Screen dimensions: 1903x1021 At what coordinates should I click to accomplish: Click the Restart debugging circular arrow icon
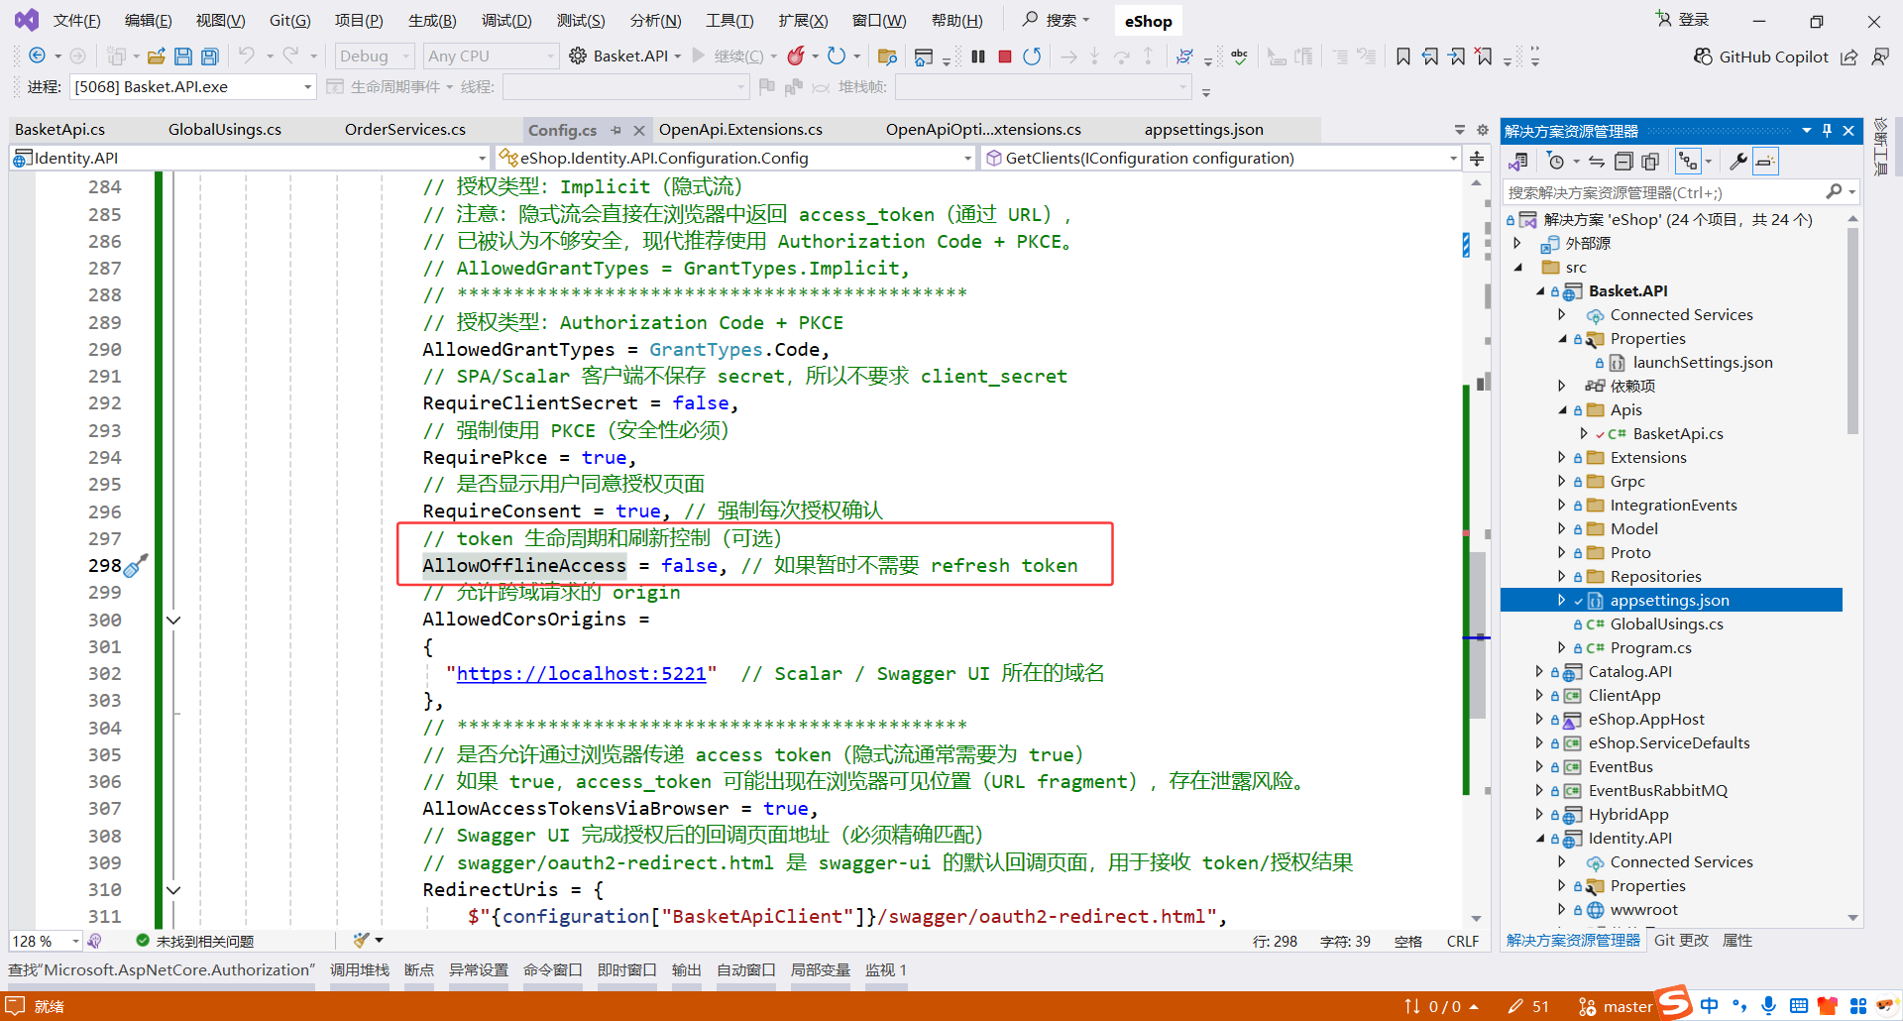pos(1032,57)
